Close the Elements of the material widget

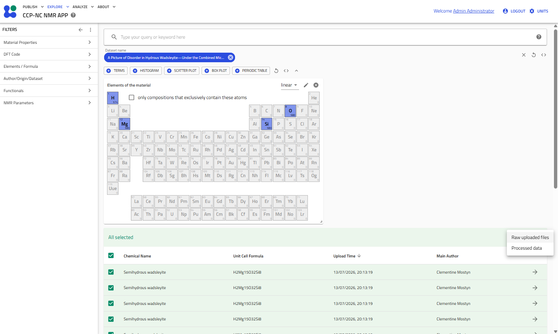tap(316, 85)
